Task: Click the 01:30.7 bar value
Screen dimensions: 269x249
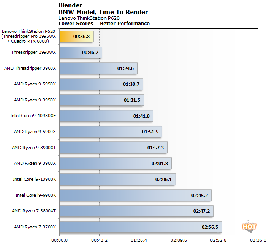Action: coord(131,84)
